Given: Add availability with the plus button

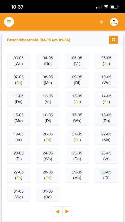Looking at the screenshot, I should point(113,40).
